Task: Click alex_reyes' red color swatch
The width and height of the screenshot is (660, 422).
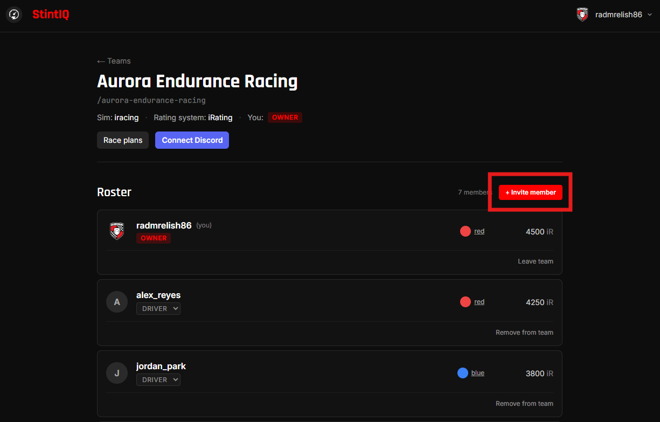Action: (x=466, y=302)
